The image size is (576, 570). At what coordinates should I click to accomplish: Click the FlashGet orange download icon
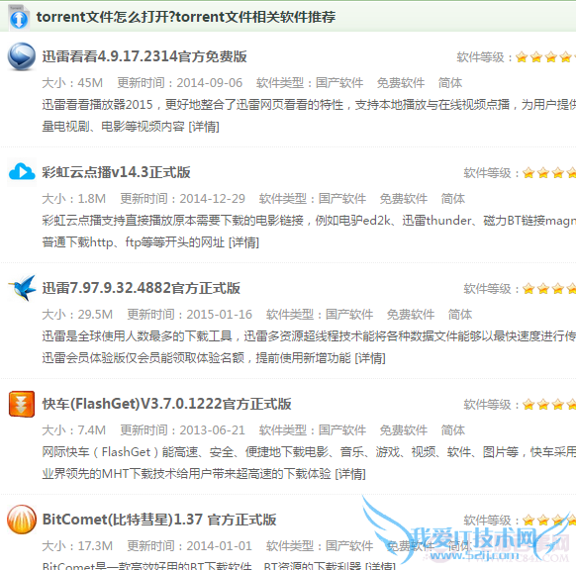(22, 404)
